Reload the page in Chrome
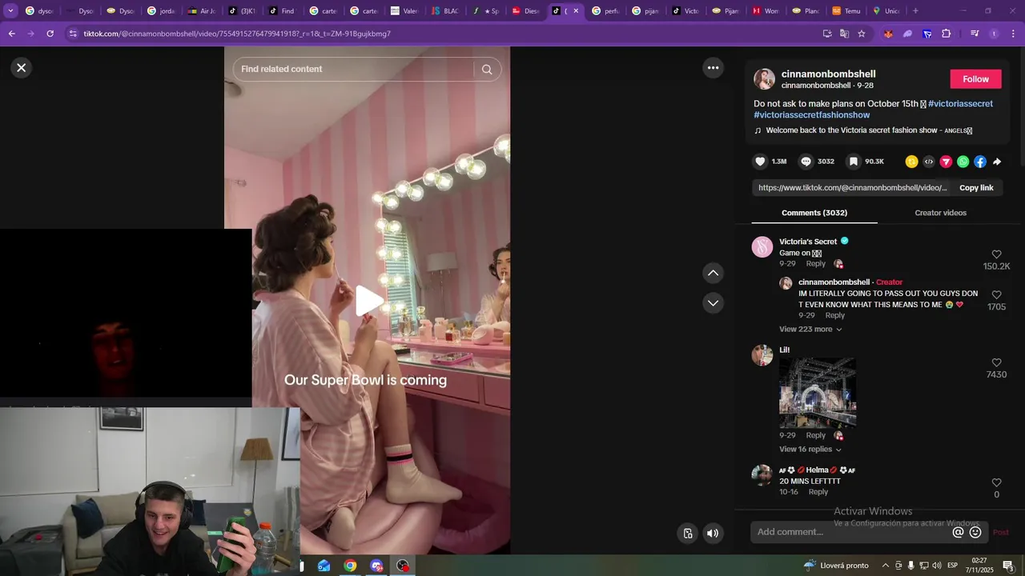This screenshot has width=1025, height=576. point(50,34)
